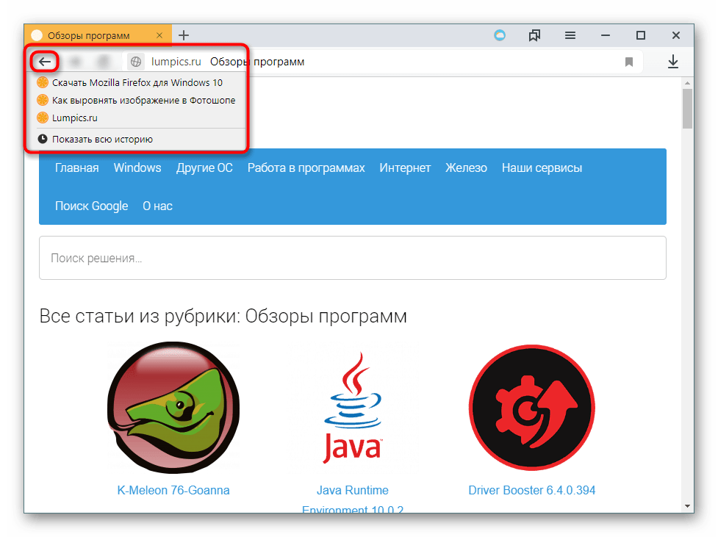Open history entry Скачать Mozilla Firefox для Windows 10
The width and height of the screenshot is (718, 537).
click(137, 83)
